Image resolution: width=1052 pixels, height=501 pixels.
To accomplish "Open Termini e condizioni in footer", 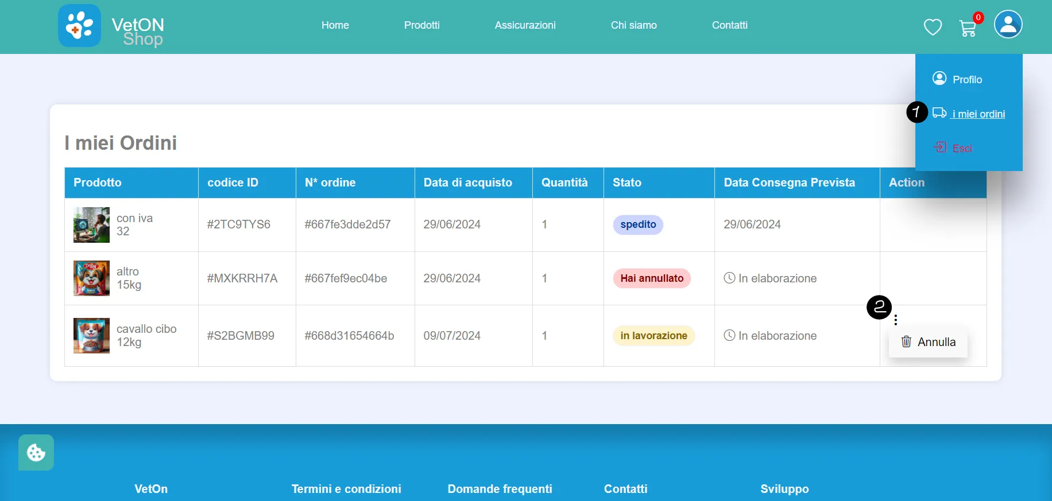I will pyautogui.click(x=346, y=489).
